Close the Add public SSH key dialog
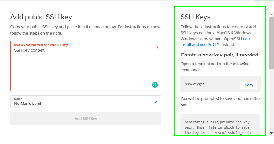 coord(267,10)
